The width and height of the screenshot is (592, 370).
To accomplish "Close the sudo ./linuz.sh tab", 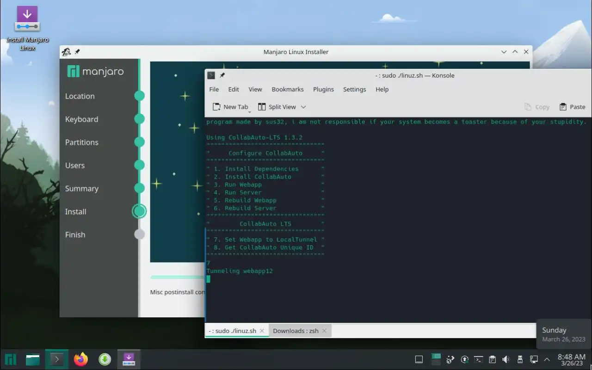I will tap(262, 331).
